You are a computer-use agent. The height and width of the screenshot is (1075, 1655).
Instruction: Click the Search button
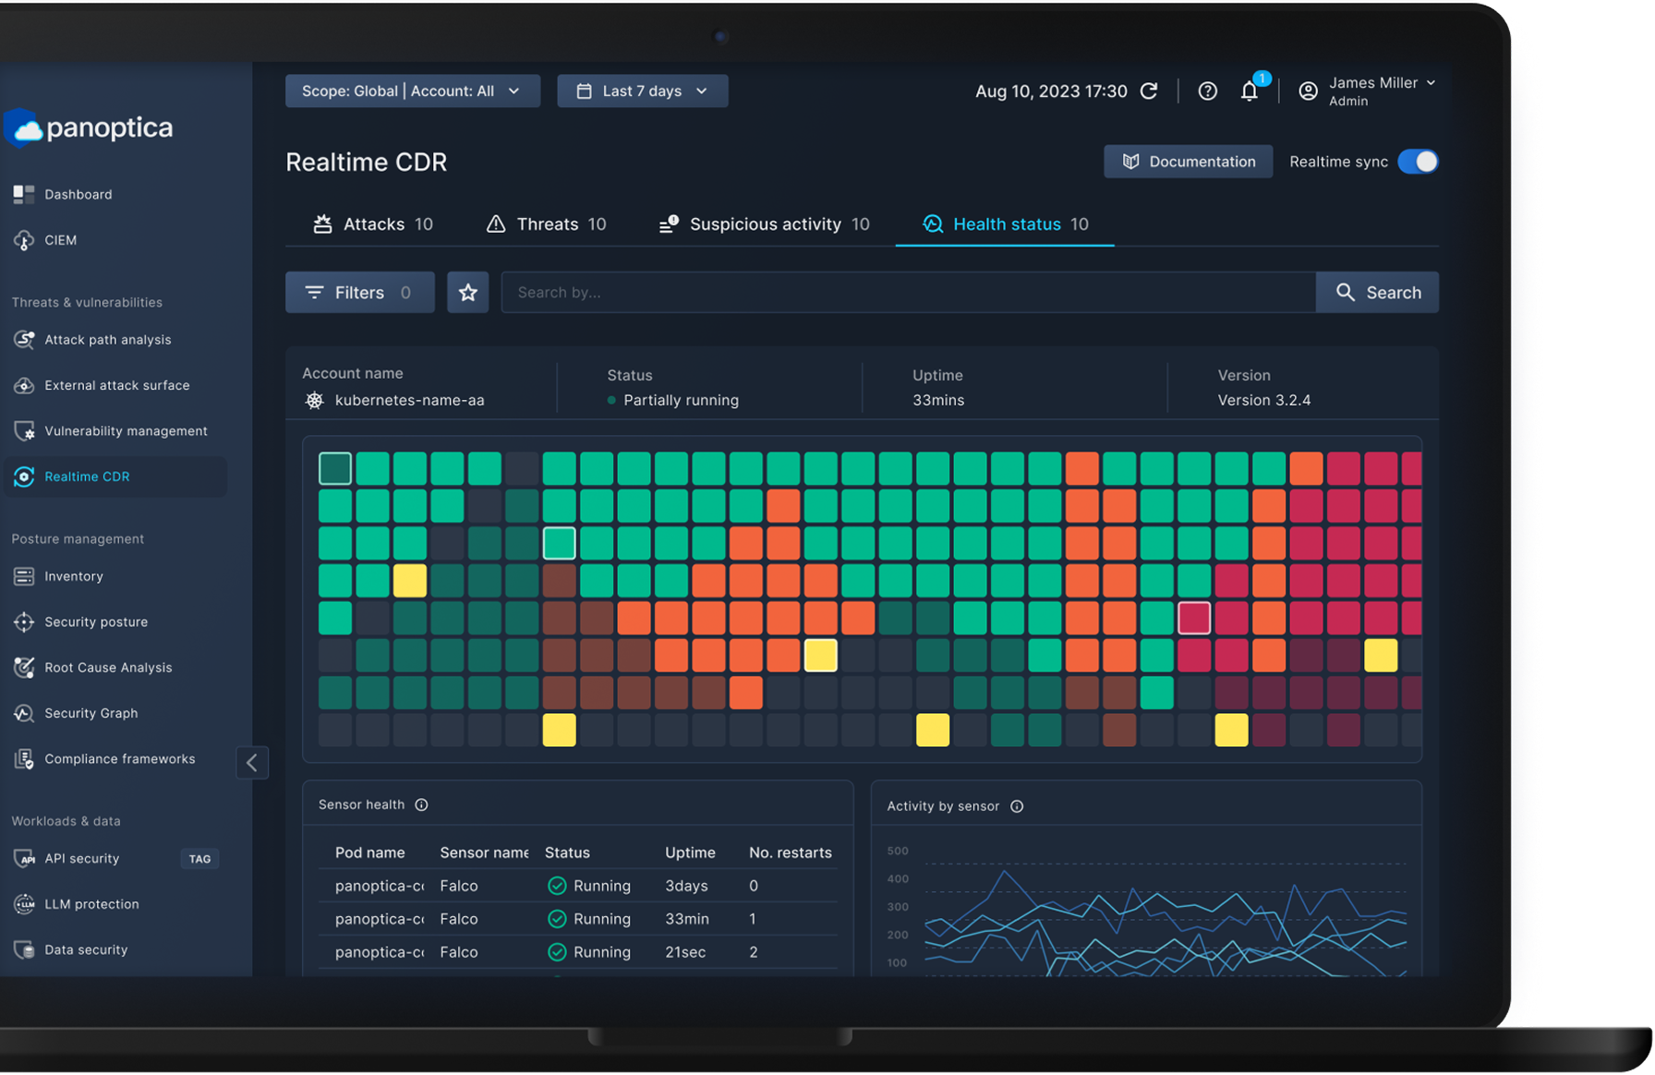[1377, 292]
